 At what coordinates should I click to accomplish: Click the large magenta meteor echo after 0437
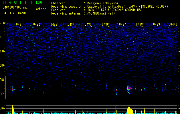[x=129, y=88]
